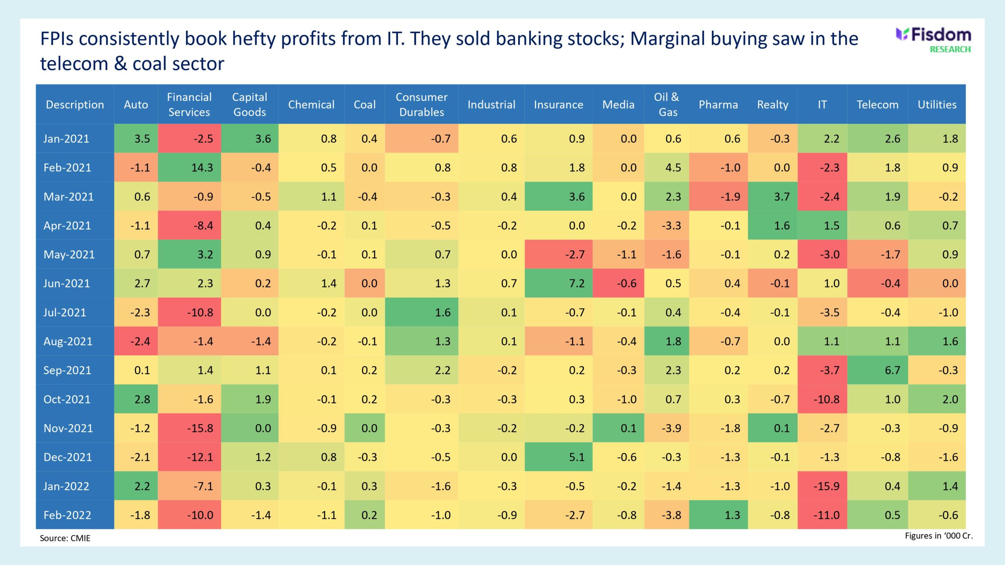Click the slide title about FPIs
This screenshot has height=565, width=1005.
point(449,51)
